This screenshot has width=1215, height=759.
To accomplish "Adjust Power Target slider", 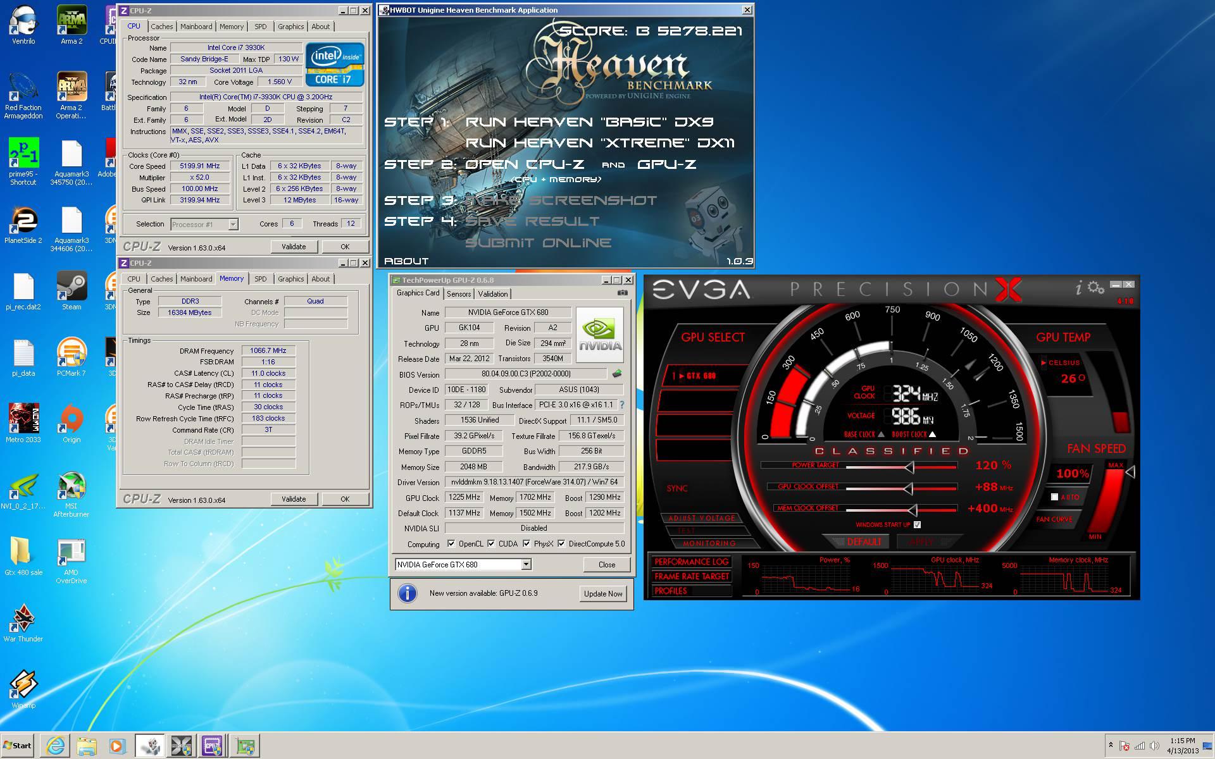I will [909, 467].
